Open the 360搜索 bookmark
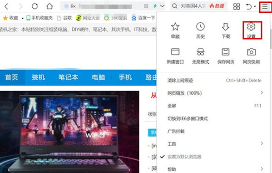 (x=115, y=18)
